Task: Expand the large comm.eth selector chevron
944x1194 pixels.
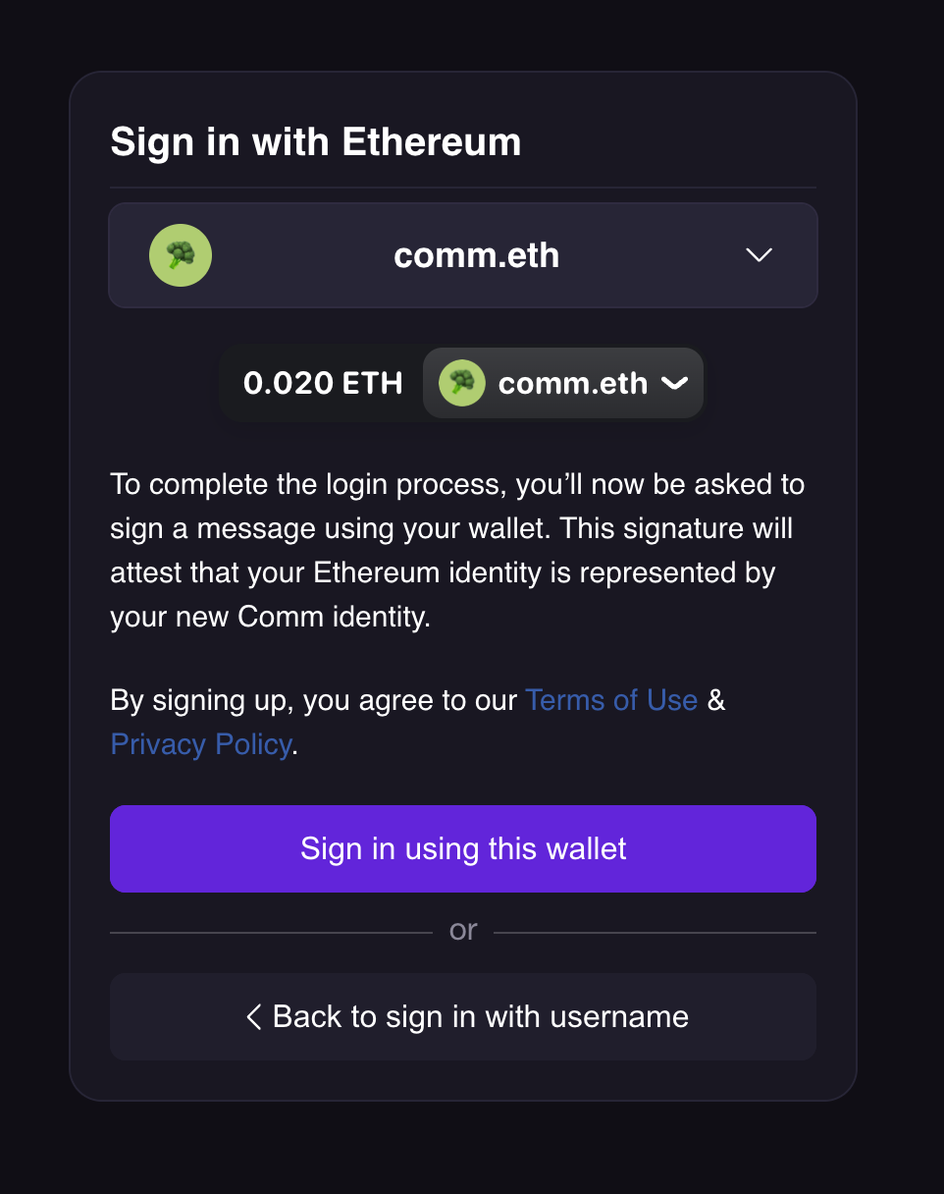Action: coord(759,255)
